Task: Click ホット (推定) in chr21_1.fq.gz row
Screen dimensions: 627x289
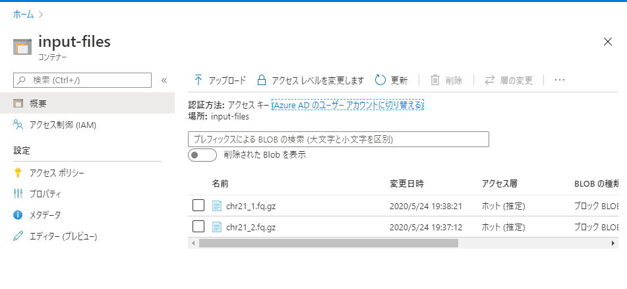Action: coord(504,206)
